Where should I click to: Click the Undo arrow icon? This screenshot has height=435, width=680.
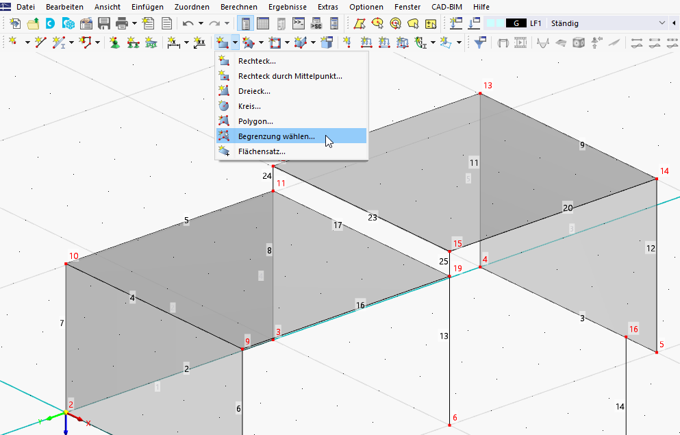[x=188, y=23]
